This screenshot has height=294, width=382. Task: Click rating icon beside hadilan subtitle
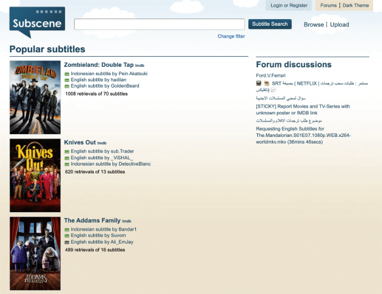[67, 80]
